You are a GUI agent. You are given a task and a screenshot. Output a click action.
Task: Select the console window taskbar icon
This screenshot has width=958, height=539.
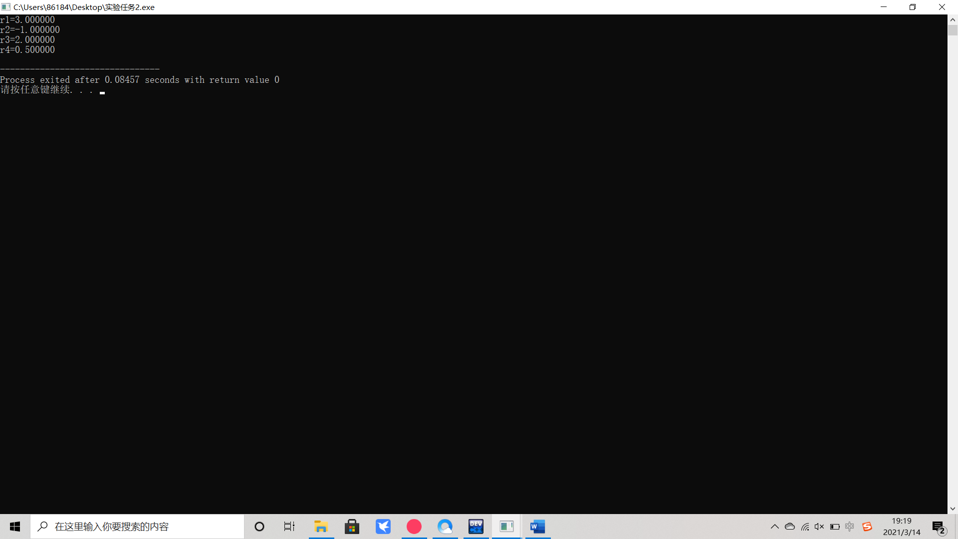click(507, 527)
